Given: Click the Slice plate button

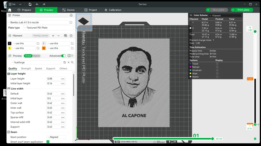Looking at the screenshot, I should 218,10.
